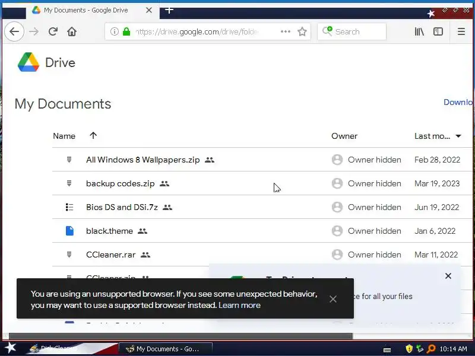Viewport: 475px width, 356px height.
Task: Click the network tray icon
Action: [420, 349]
